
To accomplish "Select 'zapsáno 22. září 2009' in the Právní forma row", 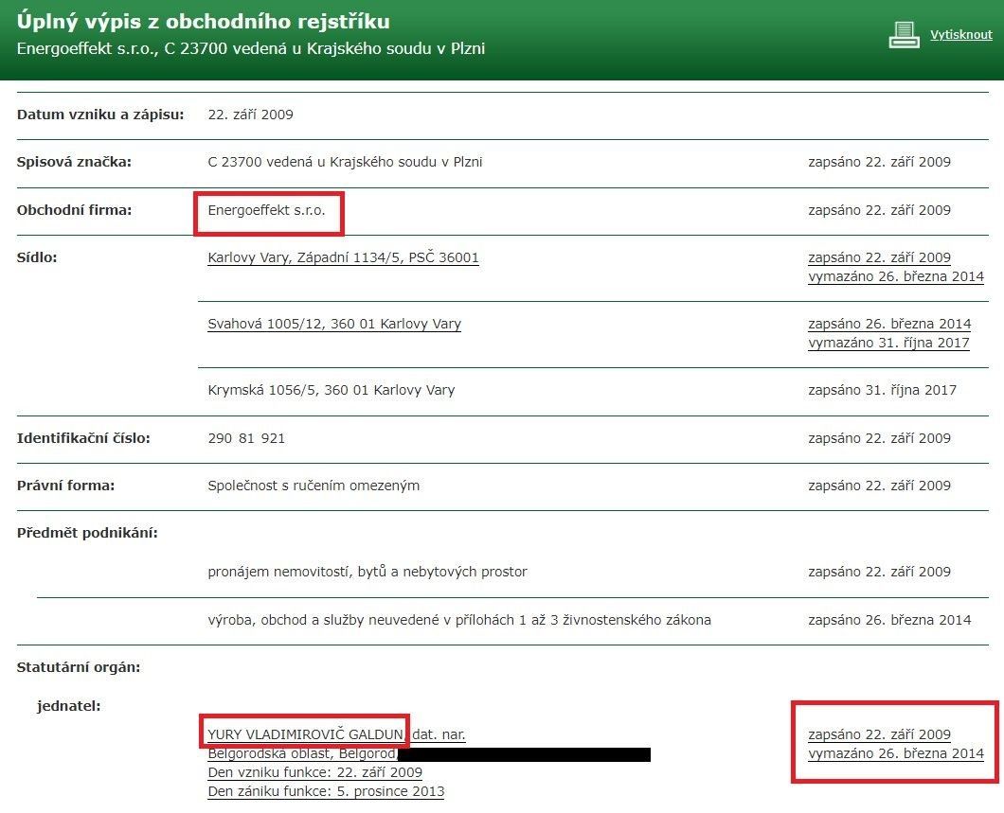I will (879, 486).
